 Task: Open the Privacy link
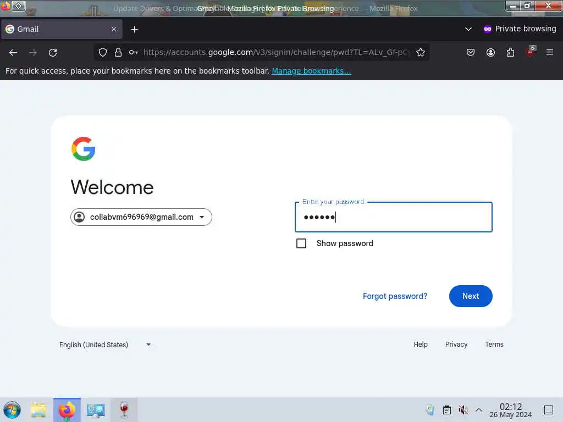456,345
